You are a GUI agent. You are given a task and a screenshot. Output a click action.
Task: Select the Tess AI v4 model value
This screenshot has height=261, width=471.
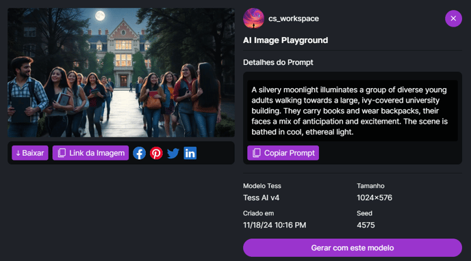pyautogui.click(x=261, y=197)
